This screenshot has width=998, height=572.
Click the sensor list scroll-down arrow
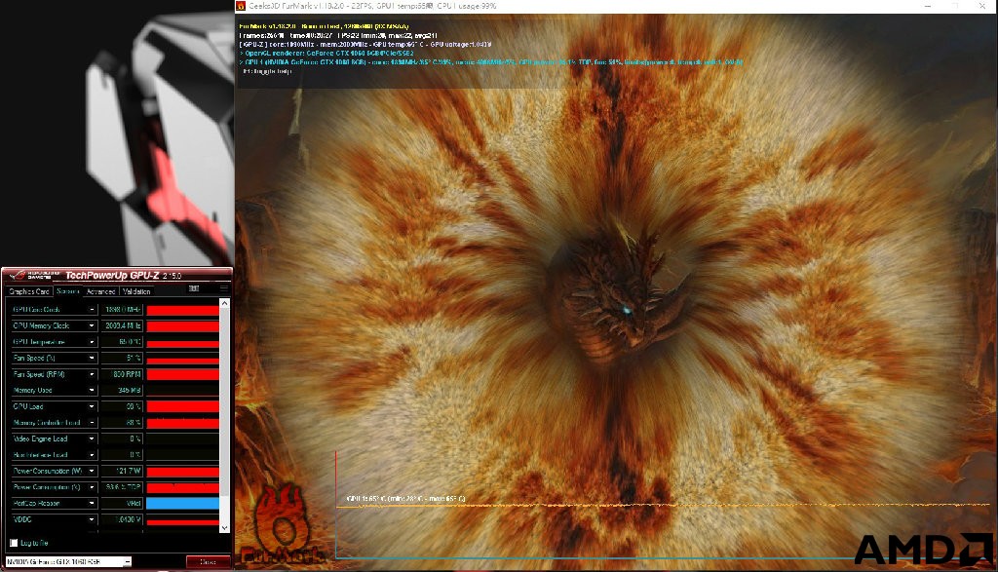(224, 528)
